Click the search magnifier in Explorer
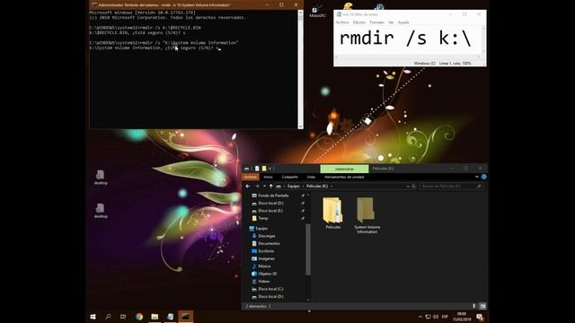 click(x=479, y=186)
